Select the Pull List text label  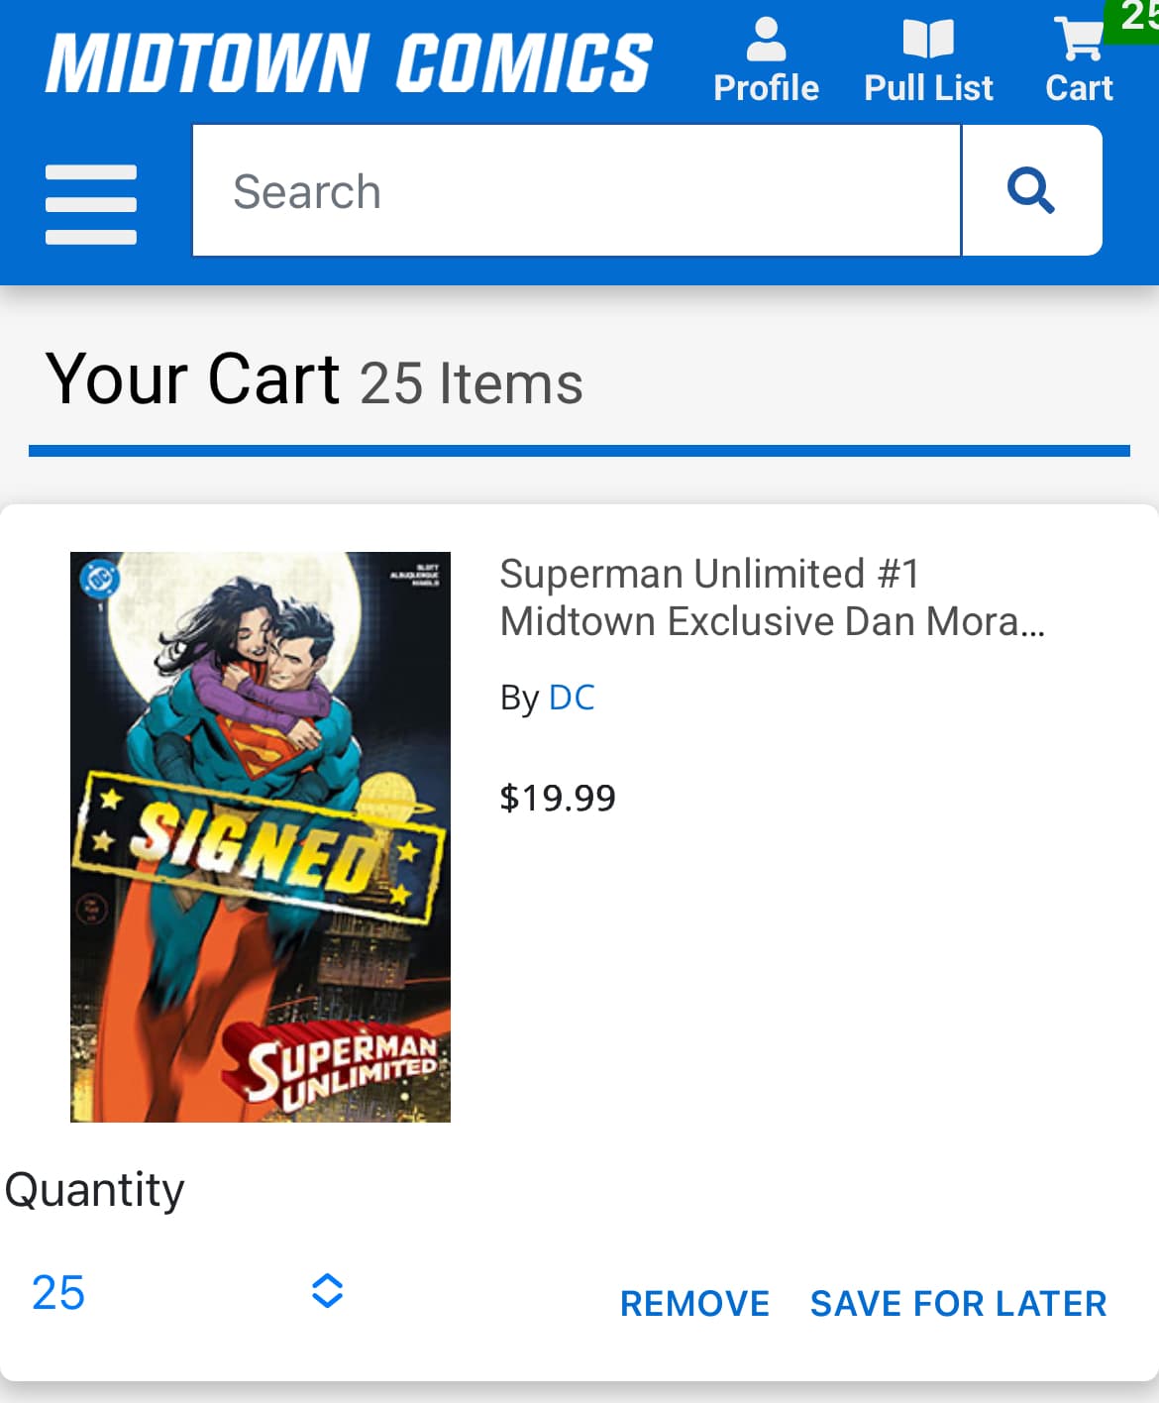(x=928, y=88)
